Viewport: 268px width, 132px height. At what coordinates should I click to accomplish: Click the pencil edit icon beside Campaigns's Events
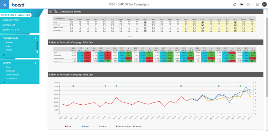[56, 12]
